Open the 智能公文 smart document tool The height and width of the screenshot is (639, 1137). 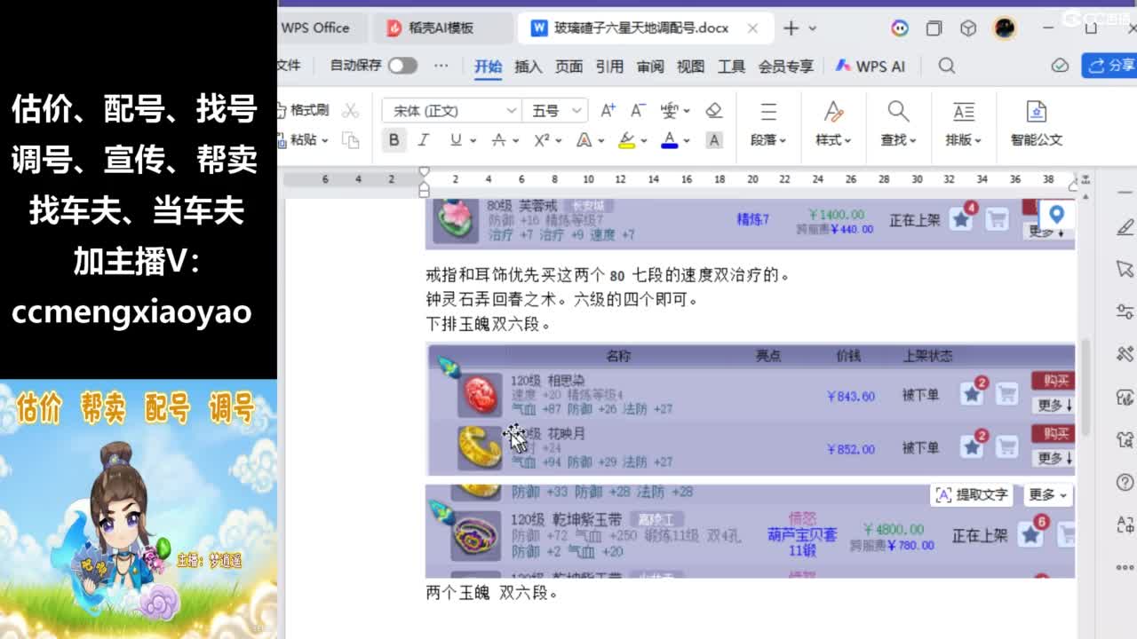1036,122
